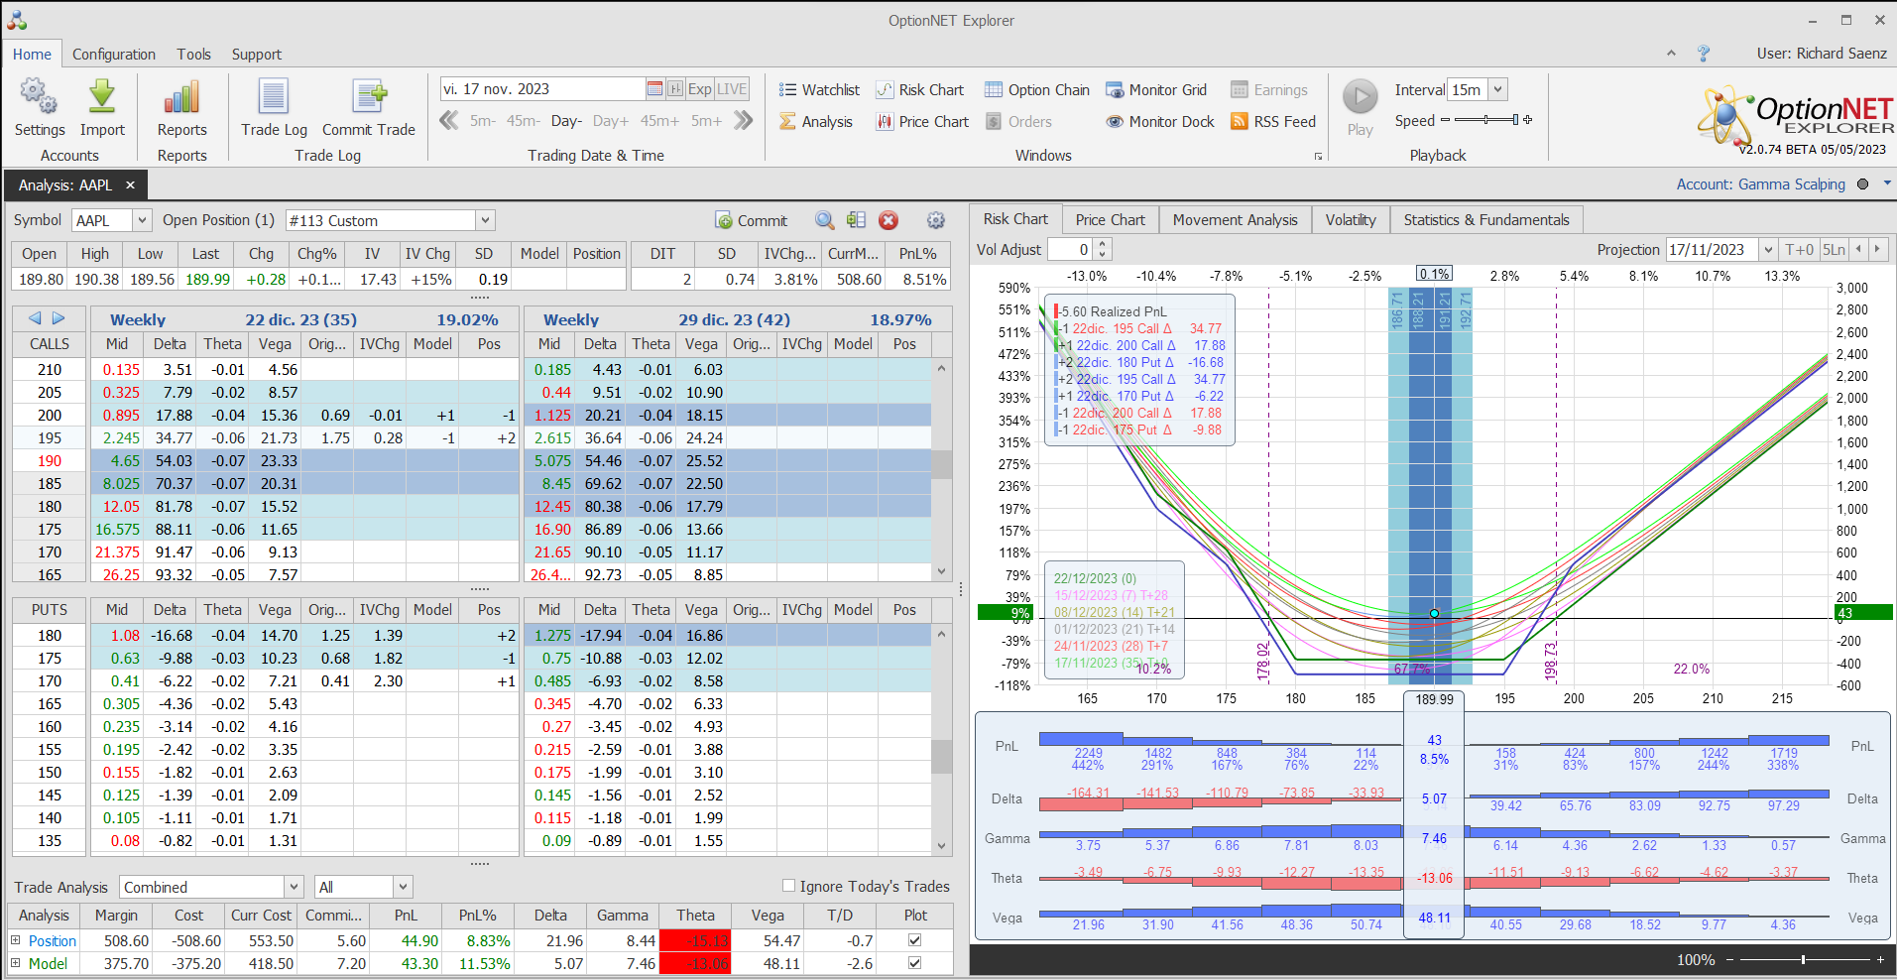Expand the Position analysis row
This screenshot has height=980, width=1897.
tap(15, 940)
